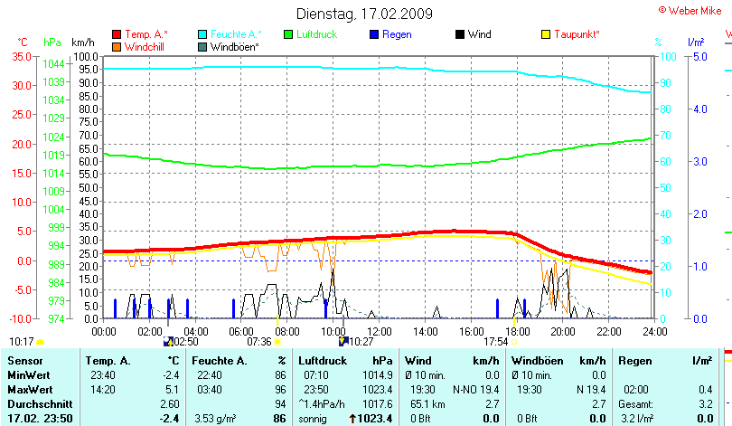Click the orange Windchill legend swatch
732x426 pixels.
(x=117, y=46)
